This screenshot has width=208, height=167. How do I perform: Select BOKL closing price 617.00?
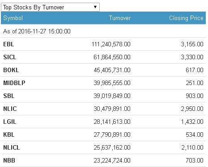pos(195,70)
